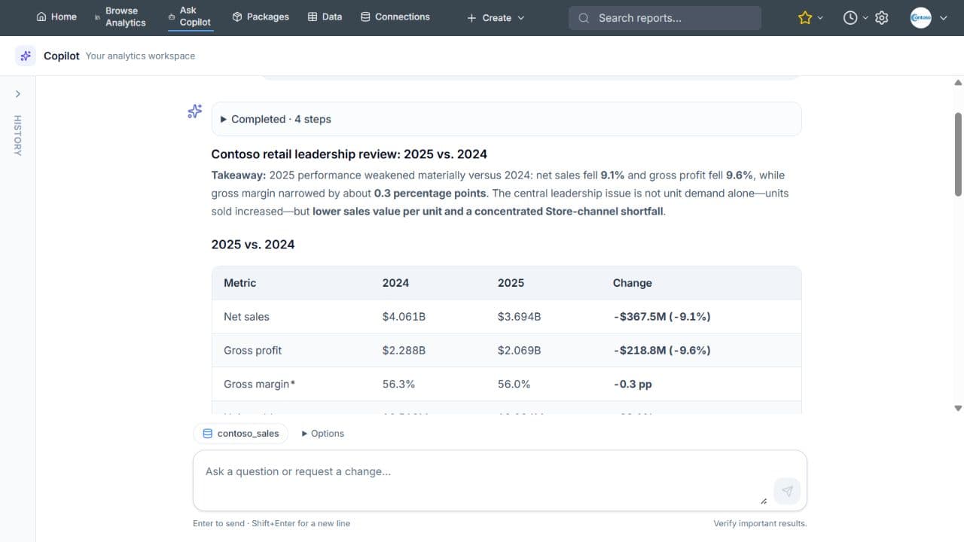
Task: Switch to the Data tab
Action: point(325,17)
